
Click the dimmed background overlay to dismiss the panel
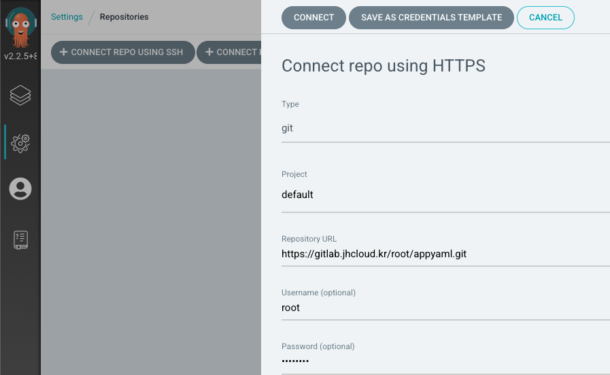[x=150, y=218]
